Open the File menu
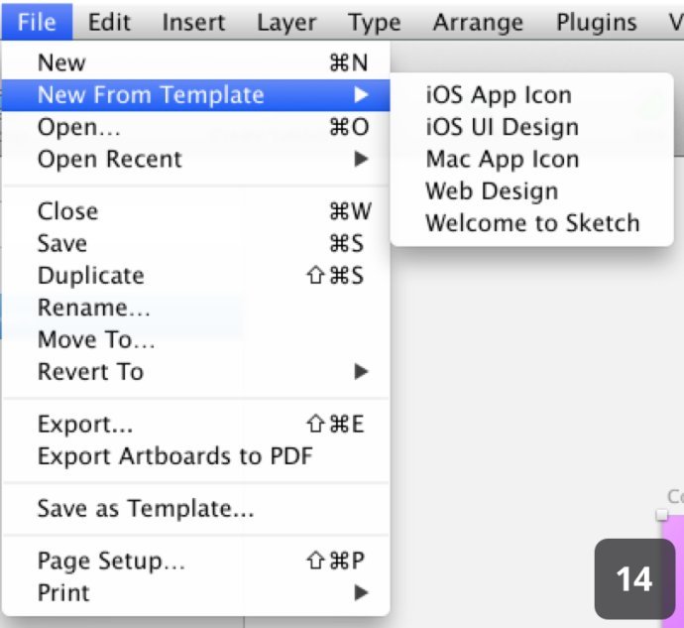The height and width of the screenshot is (628, 684). (x=37, y=22)
